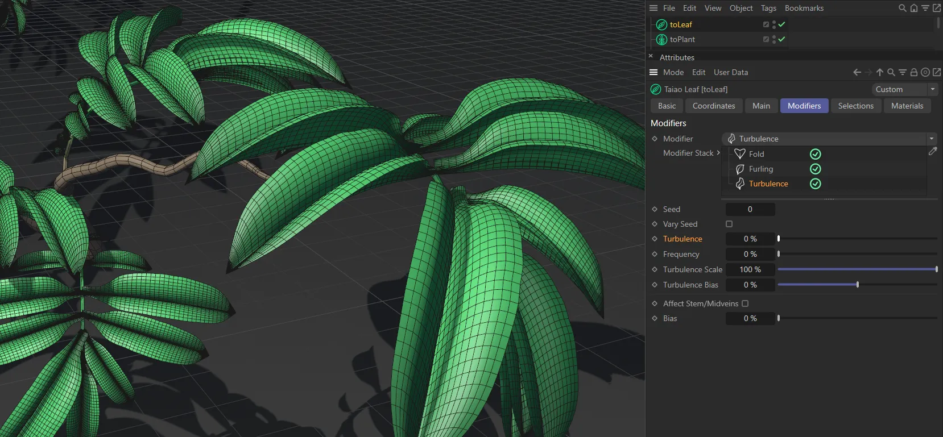Lock the Attributes element with padlock icon
The width and height of the screenshot is (943, 437).
[914, 72]
